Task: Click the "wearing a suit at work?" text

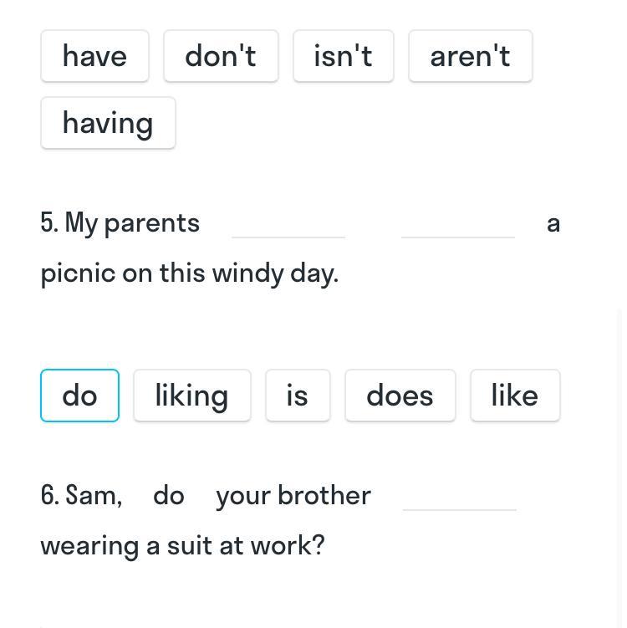Action: click(182, 545)
